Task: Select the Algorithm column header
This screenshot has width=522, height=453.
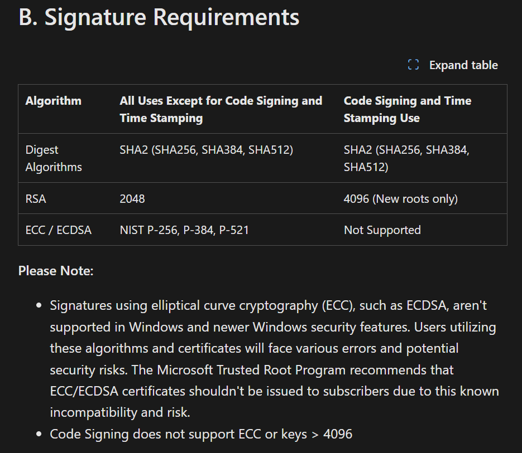Action: click(x=53, y=101)
